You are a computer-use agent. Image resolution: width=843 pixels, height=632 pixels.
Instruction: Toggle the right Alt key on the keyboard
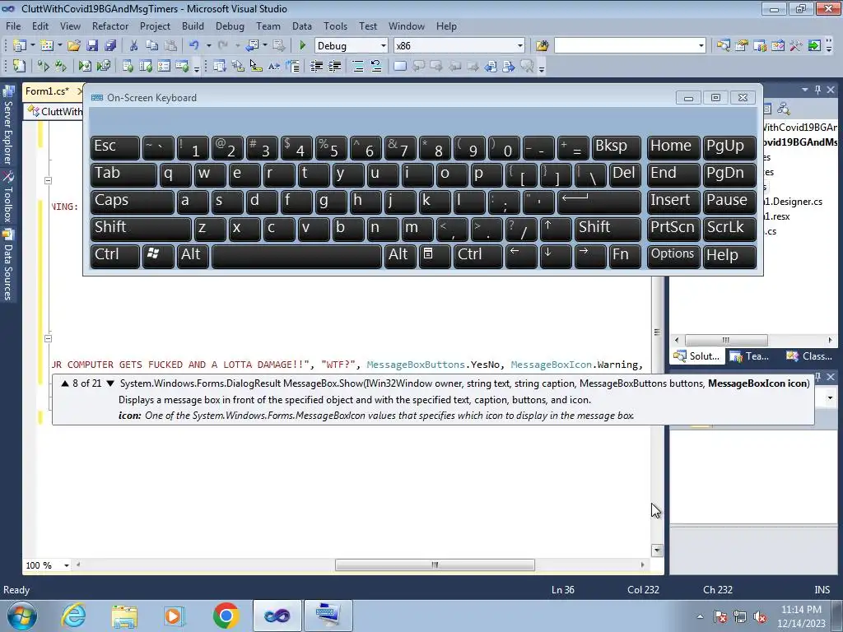(399, 255)
